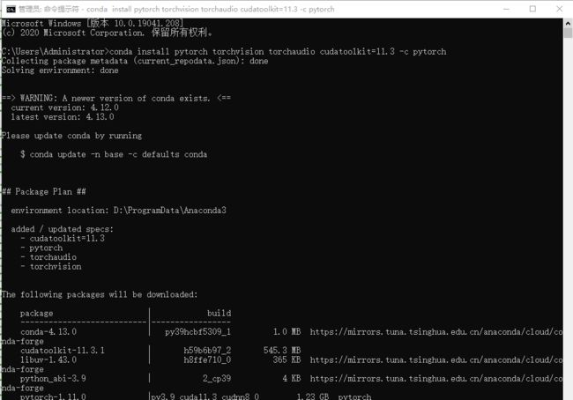
Task: Click '$ conda update -n base' command
Action: tap(114, 154)
